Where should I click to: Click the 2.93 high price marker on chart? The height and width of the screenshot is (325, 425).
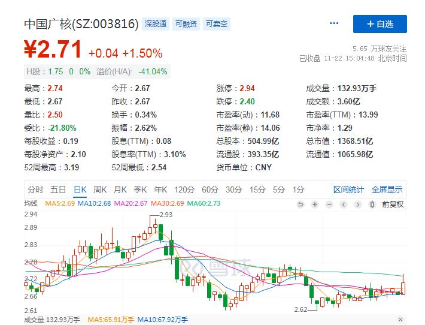(x=166, y=215)
